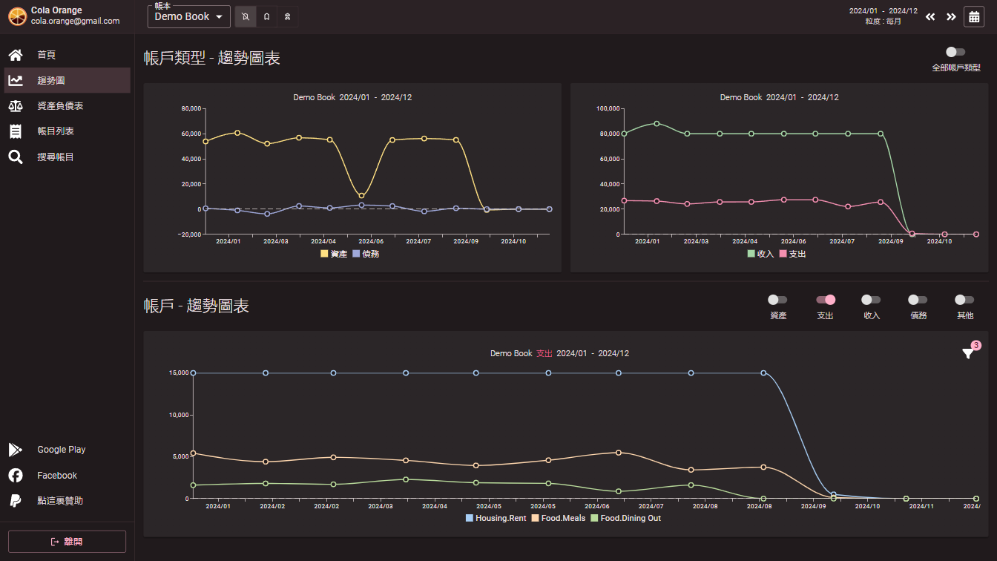Open the account filter funnel icon
The width and height of the screenshot is (997, 561).
[968, 354]
